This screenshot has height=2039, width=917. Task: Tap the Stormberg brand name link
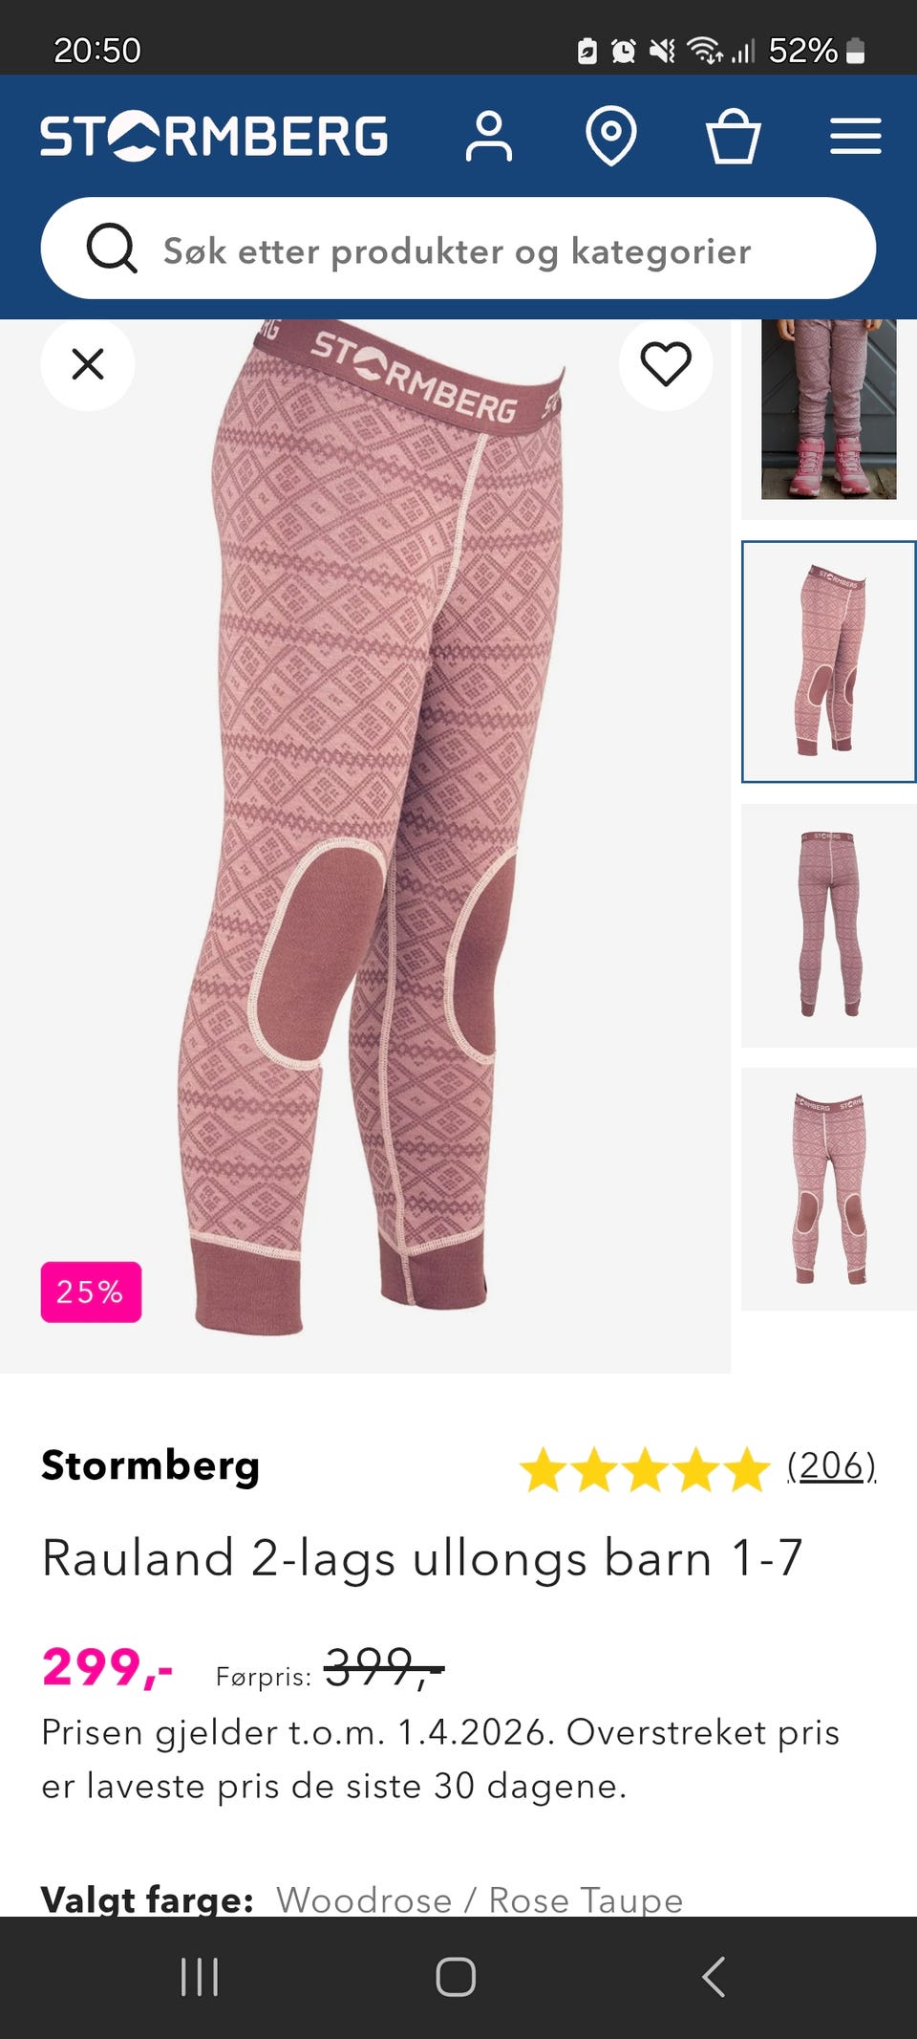click(150, 1465)
